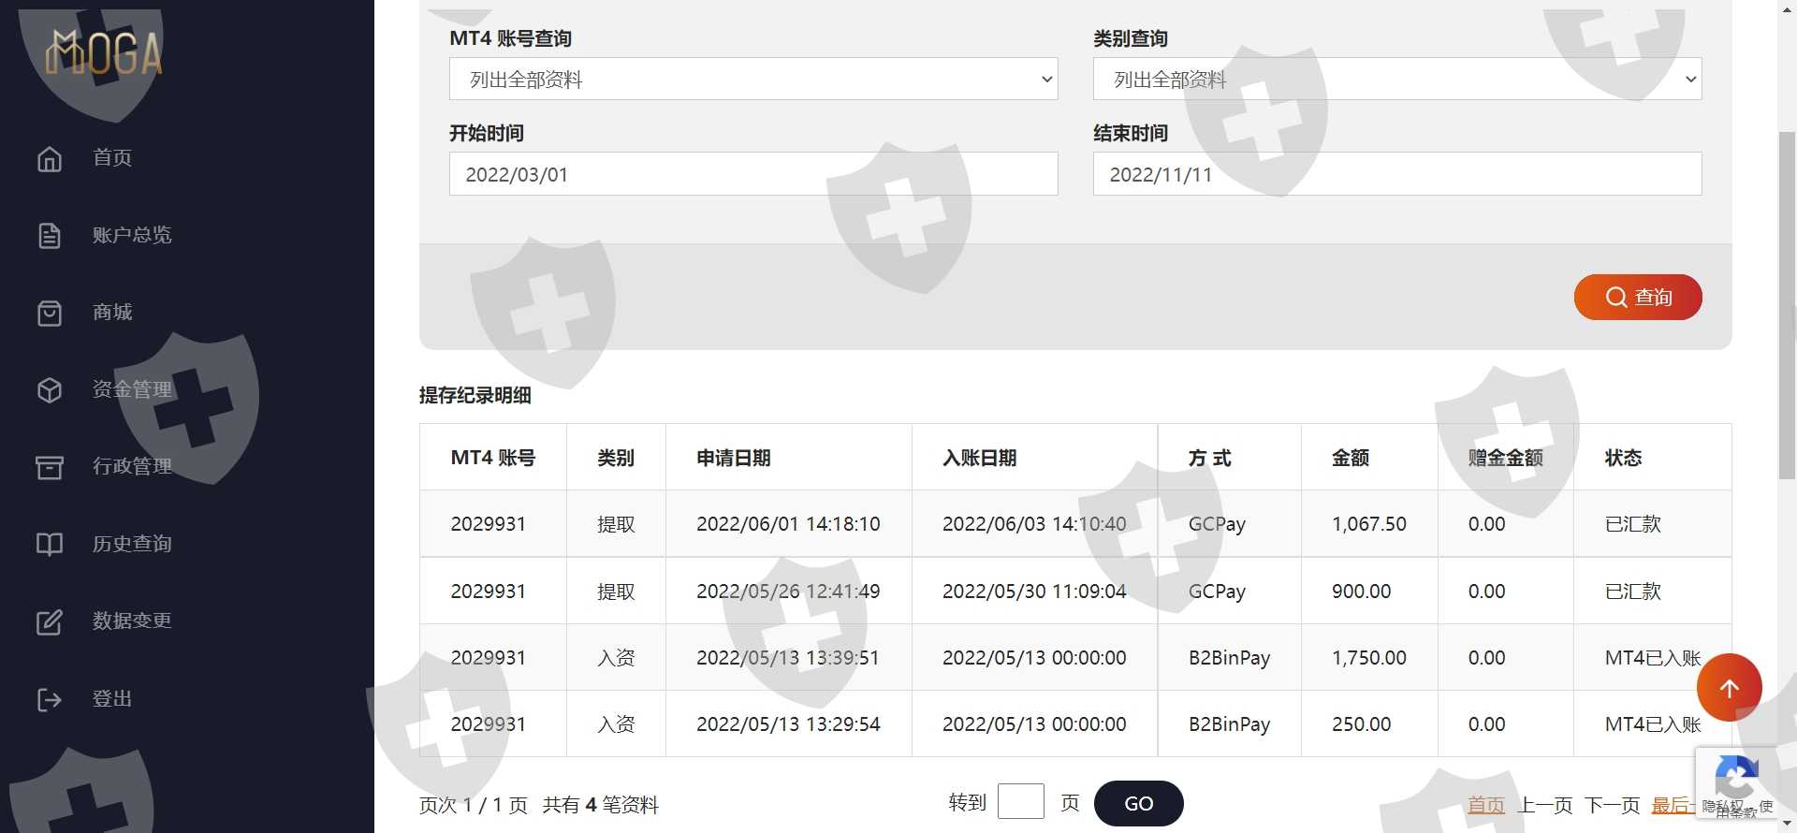Image resolution: width=1797 pixels, height=833 pixels.
Task: Click the shopping bag icon for 商城
Action: coord(50,313)
